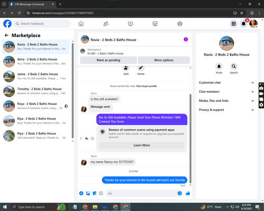Select the Timothy conversation in list
The image size is (264, 211).
pyautogui.click(x=36, y=91)
